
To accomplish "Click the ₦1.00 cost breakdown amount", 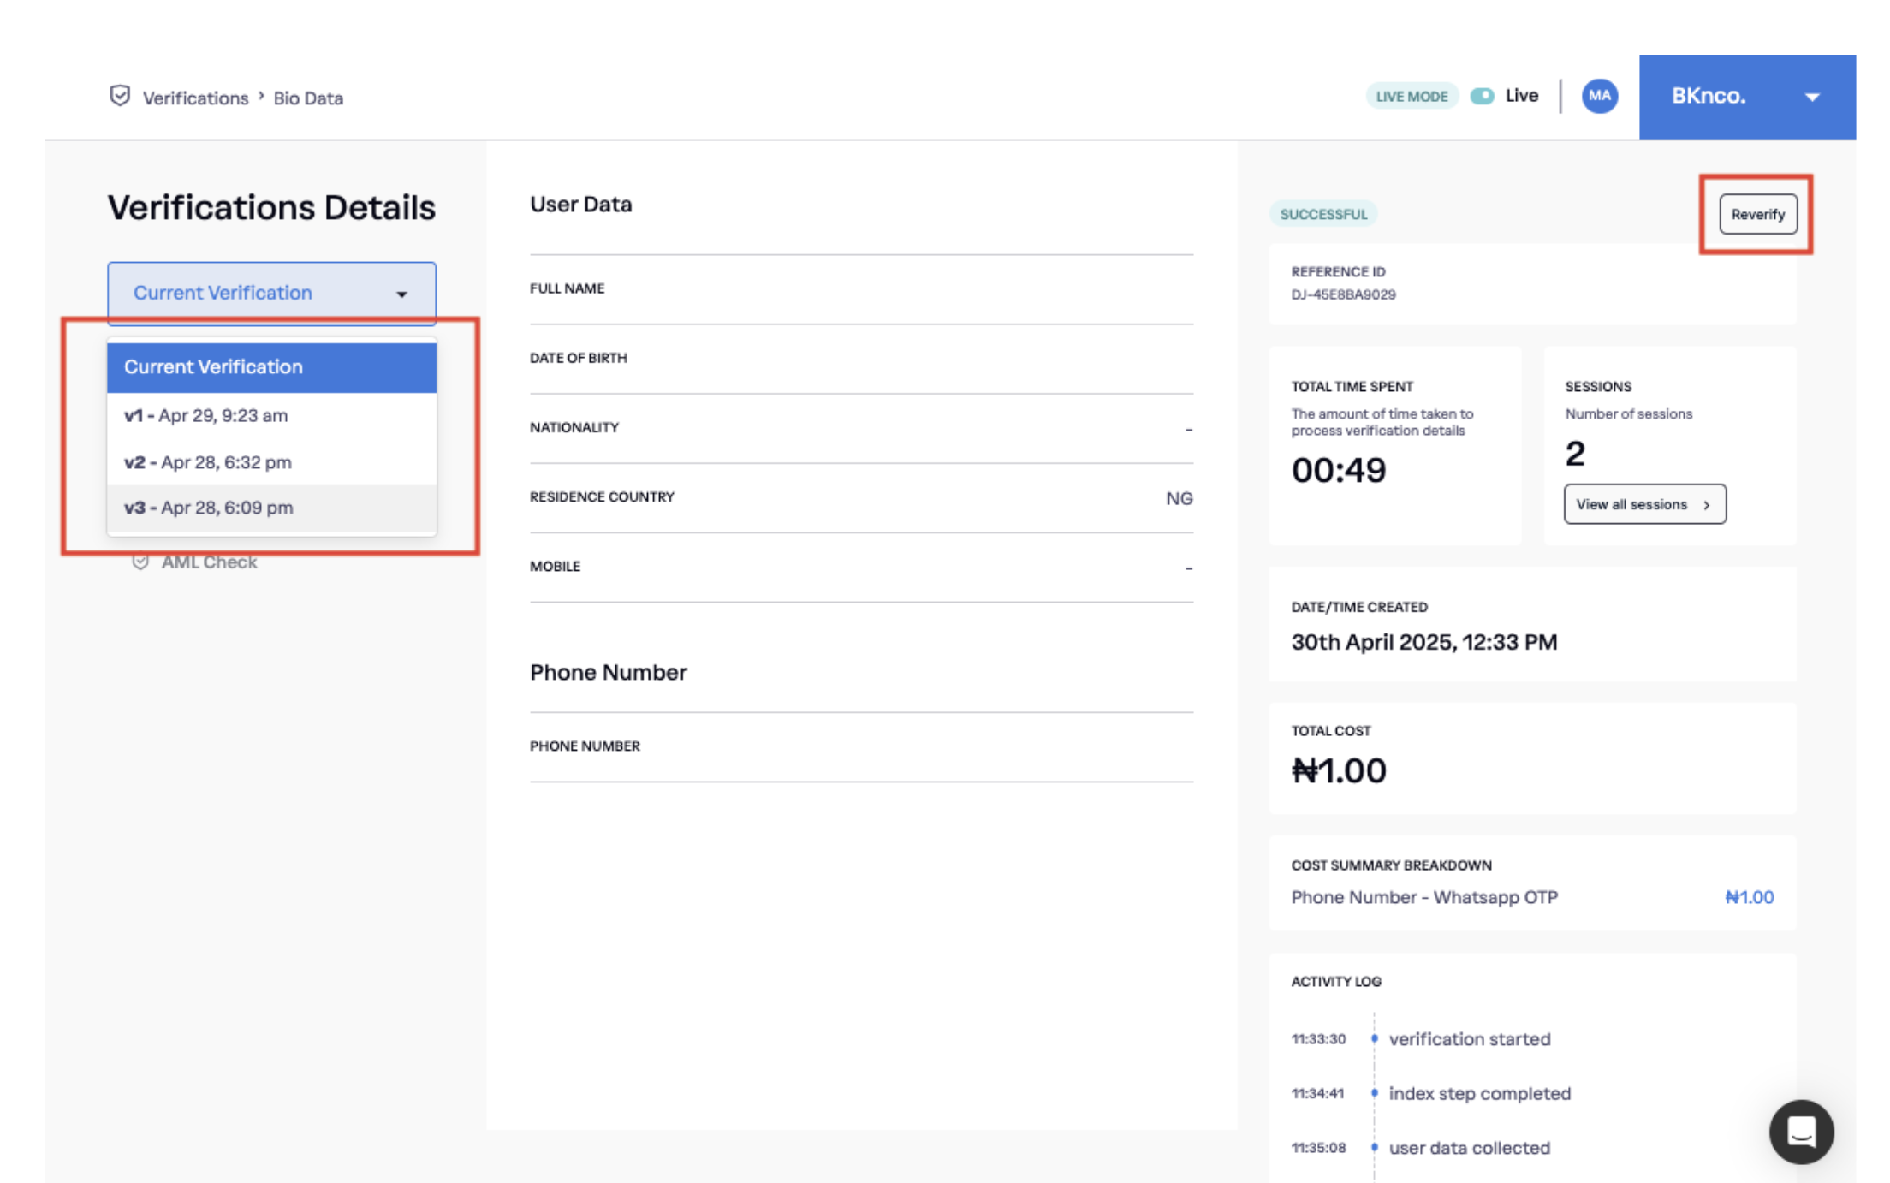I will (1749, 897).
